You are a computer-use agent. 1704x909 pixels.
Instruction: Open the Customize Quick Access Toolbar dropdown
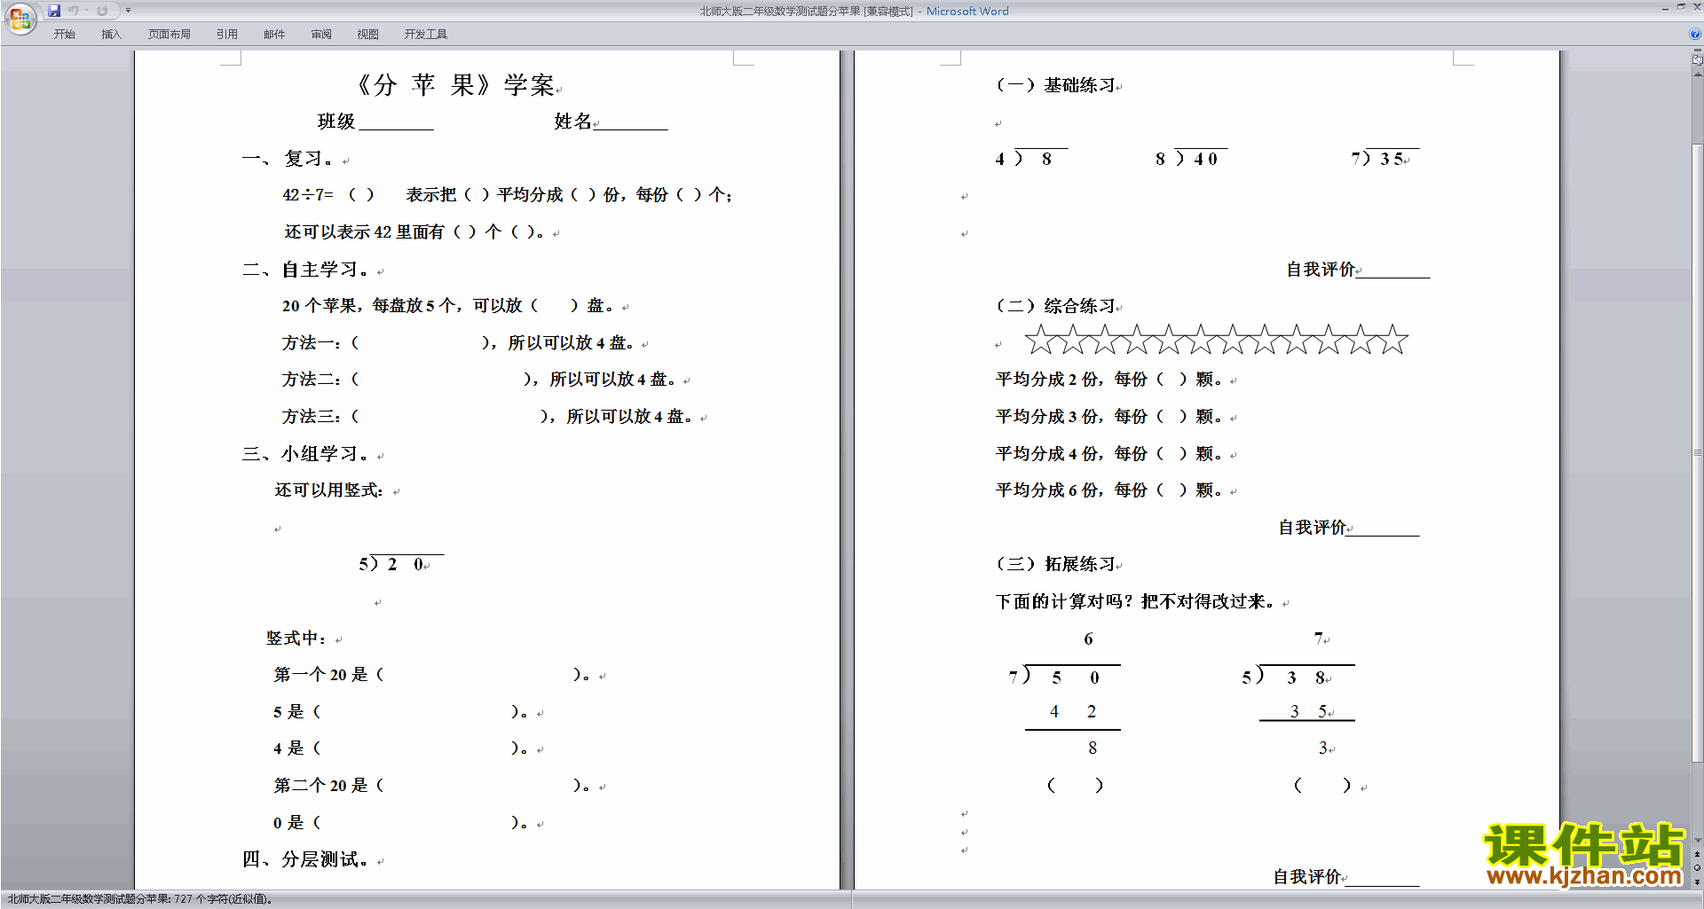tap(128, 11)
